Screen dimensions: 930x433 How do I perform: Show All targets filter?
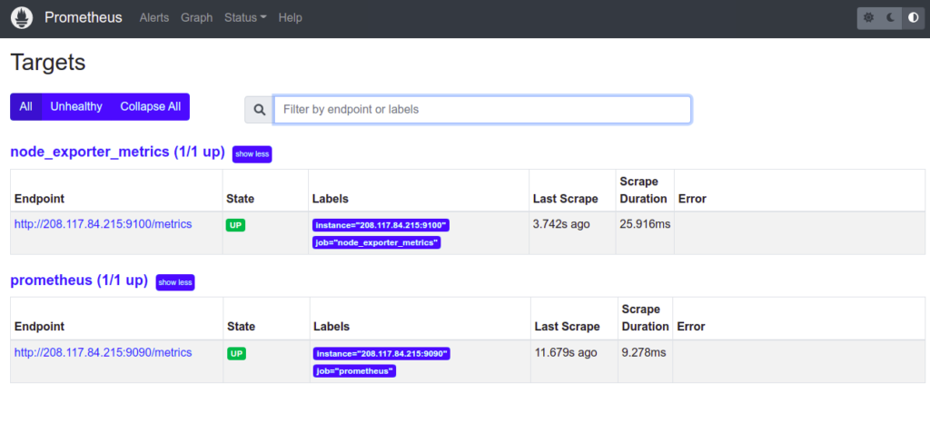coord(25,107)
